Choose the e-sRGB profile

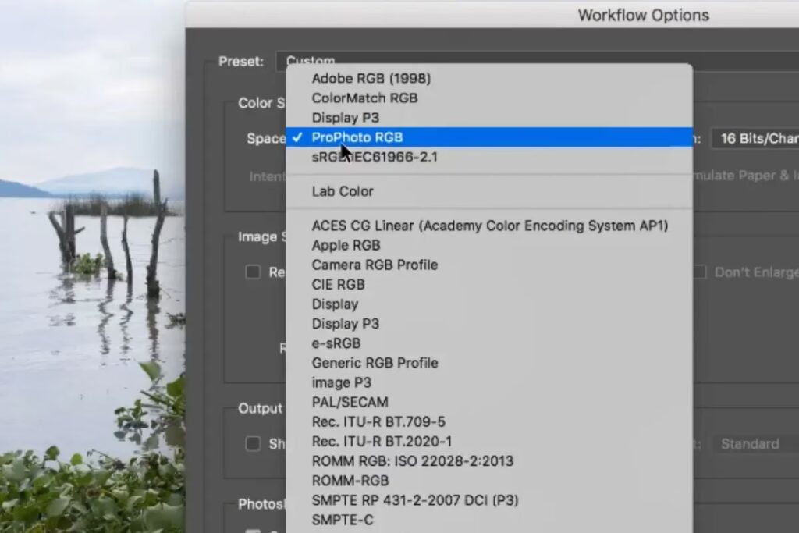336,343
